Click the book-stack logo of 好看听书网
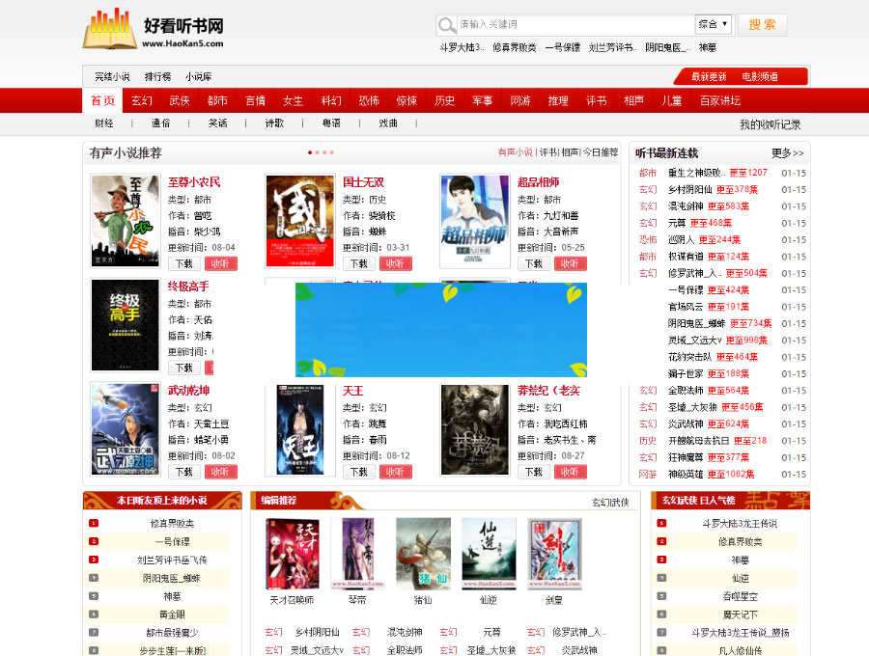Image resolution: width=869 pixels, height=656 pixels. [x=108, y=29]
